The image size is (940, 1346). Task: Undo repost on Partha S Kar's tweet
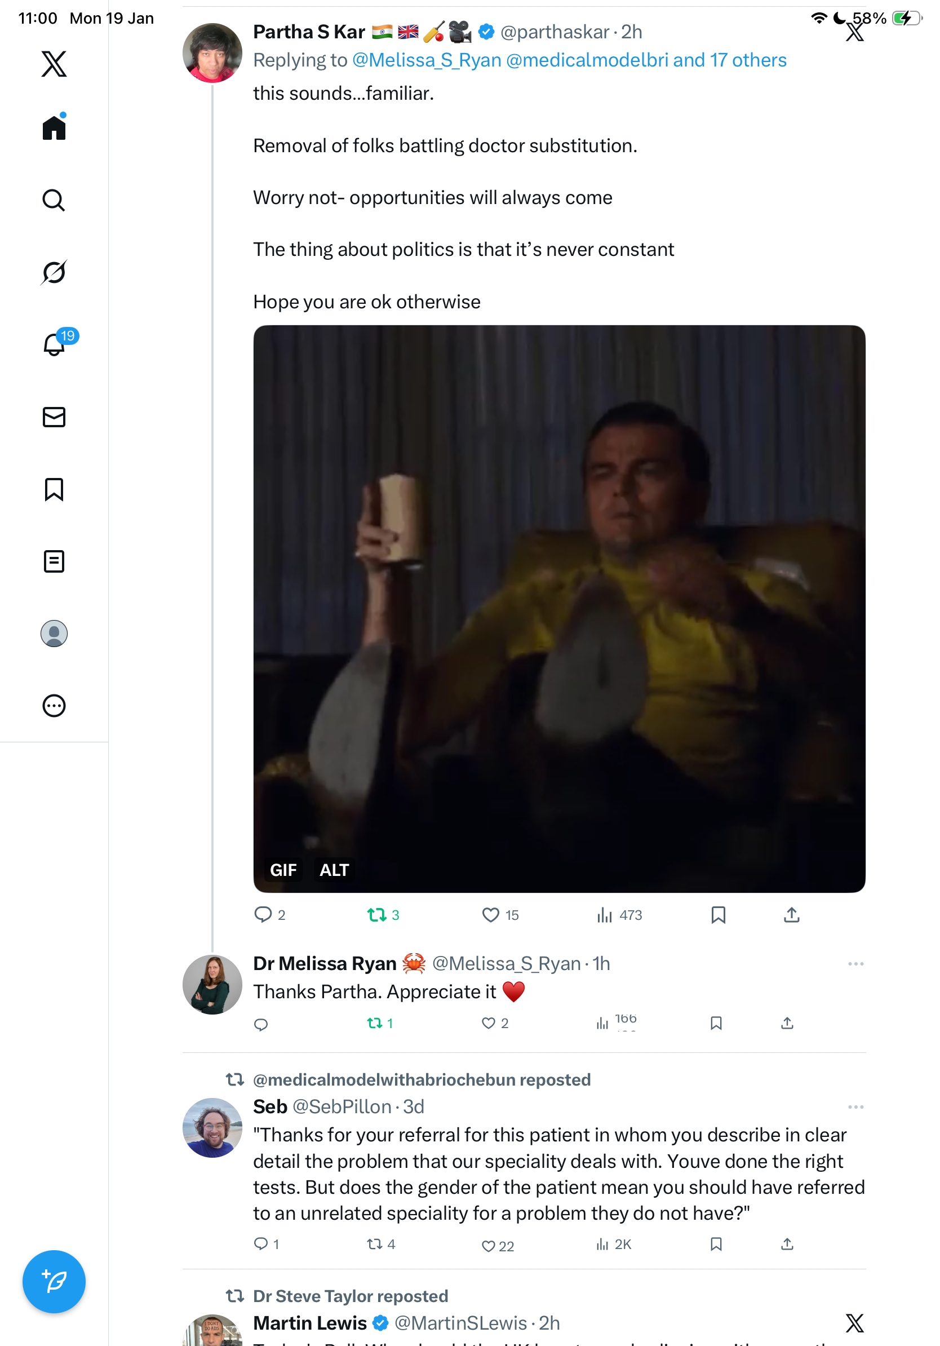376,915
